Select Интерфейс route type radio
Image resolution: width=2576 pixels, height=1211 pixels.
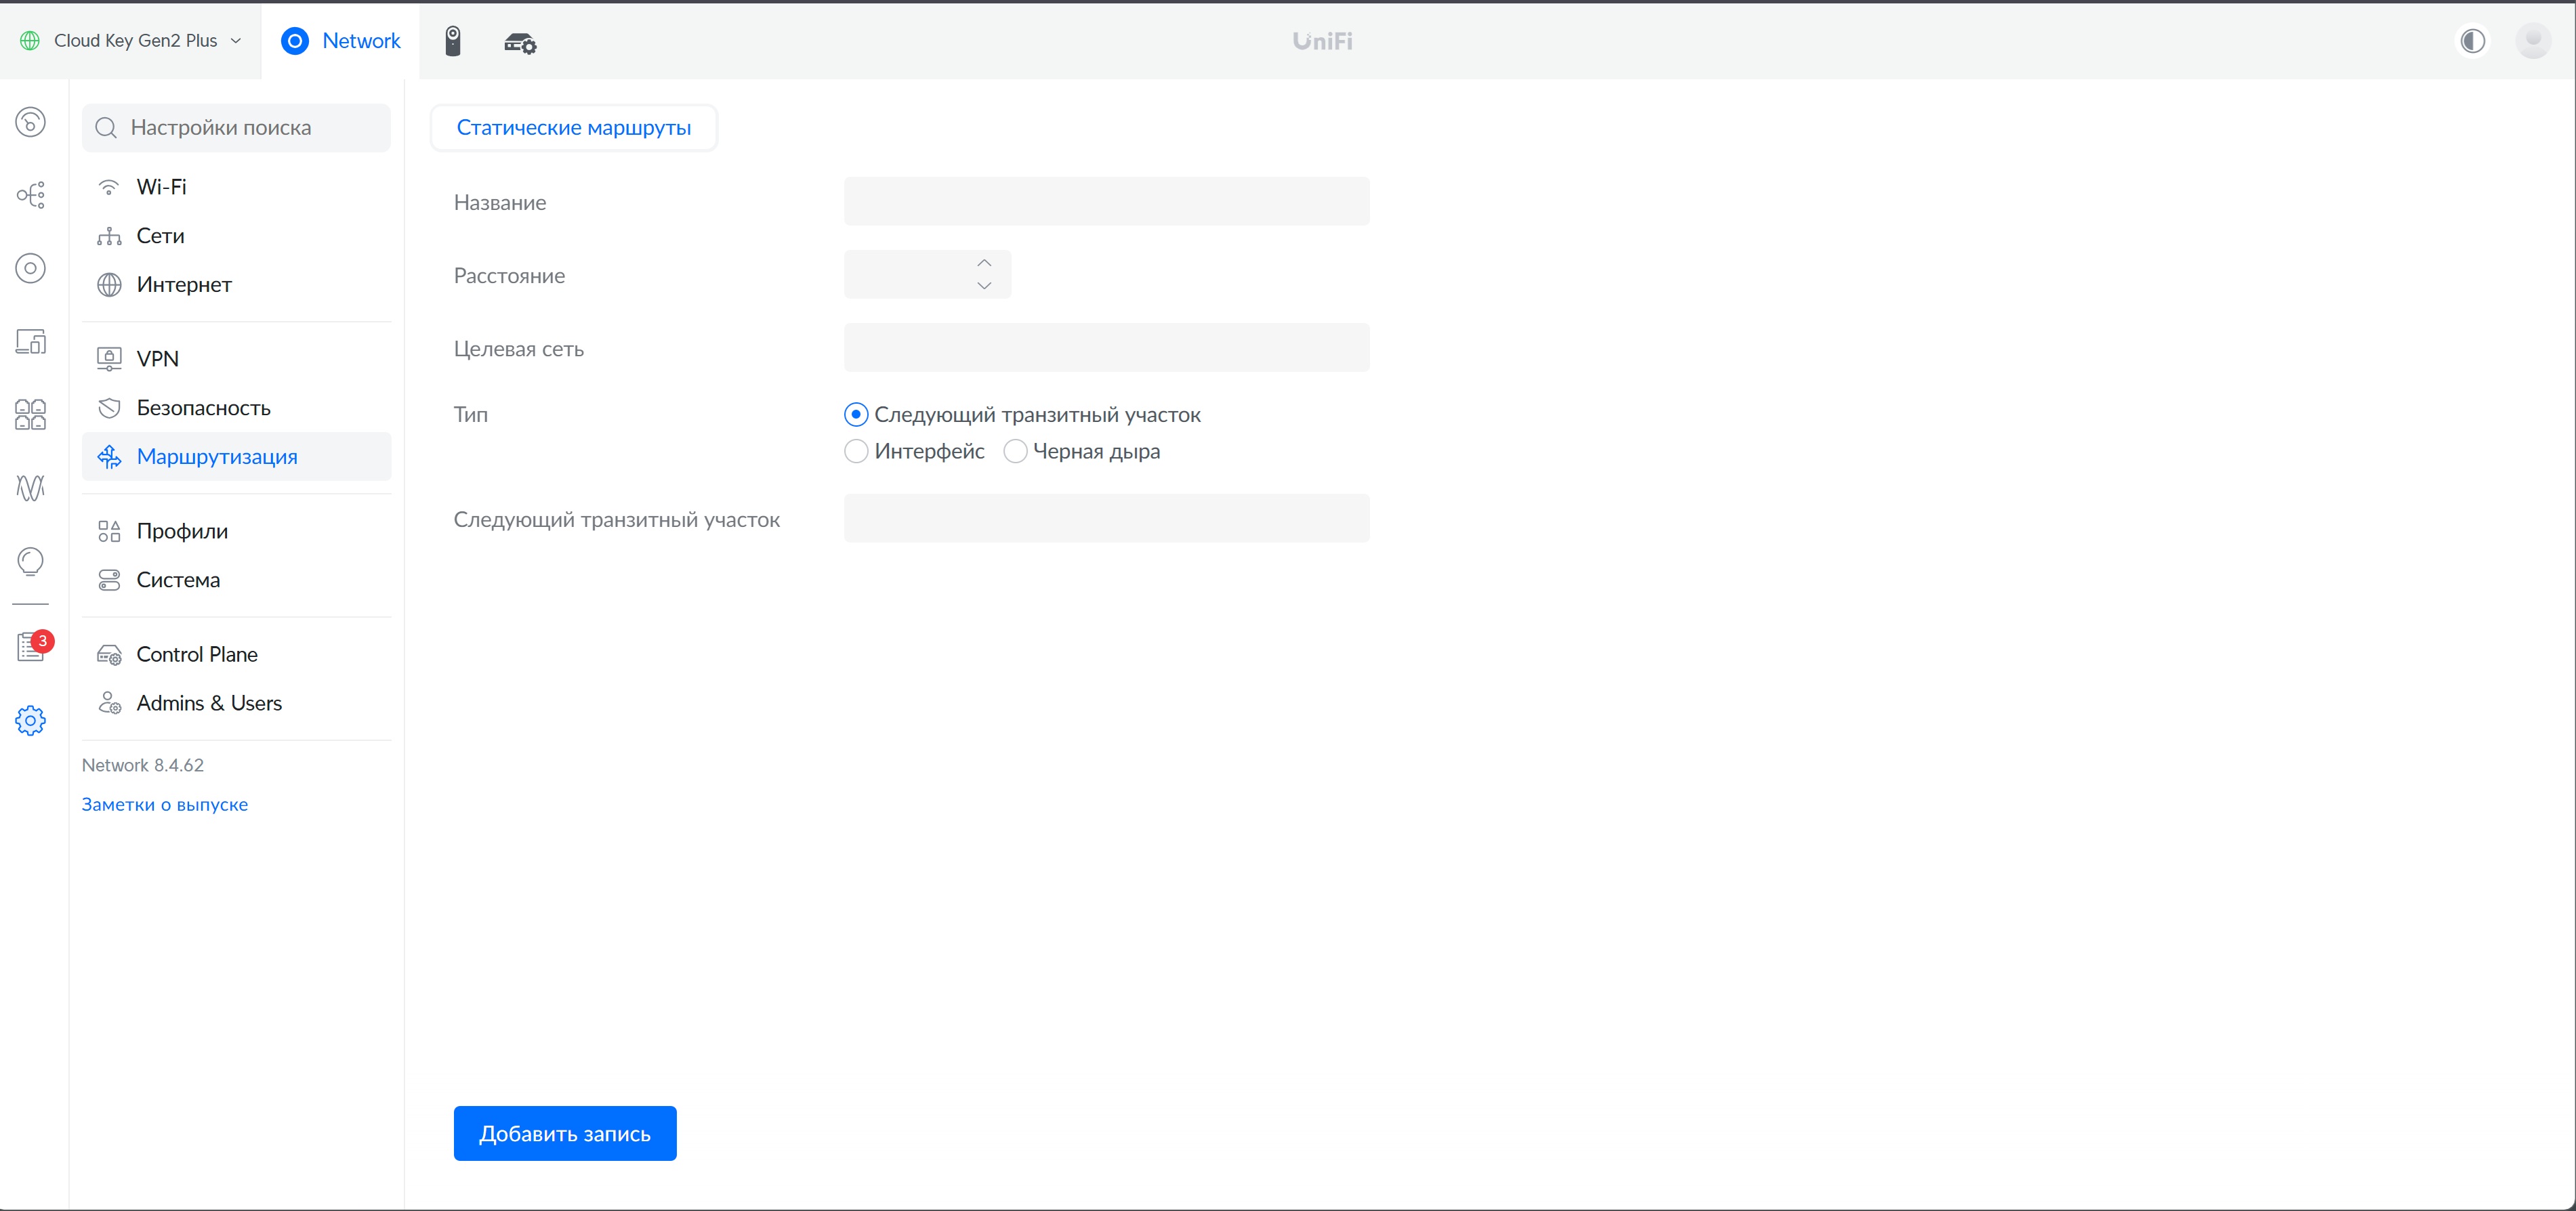856,452
